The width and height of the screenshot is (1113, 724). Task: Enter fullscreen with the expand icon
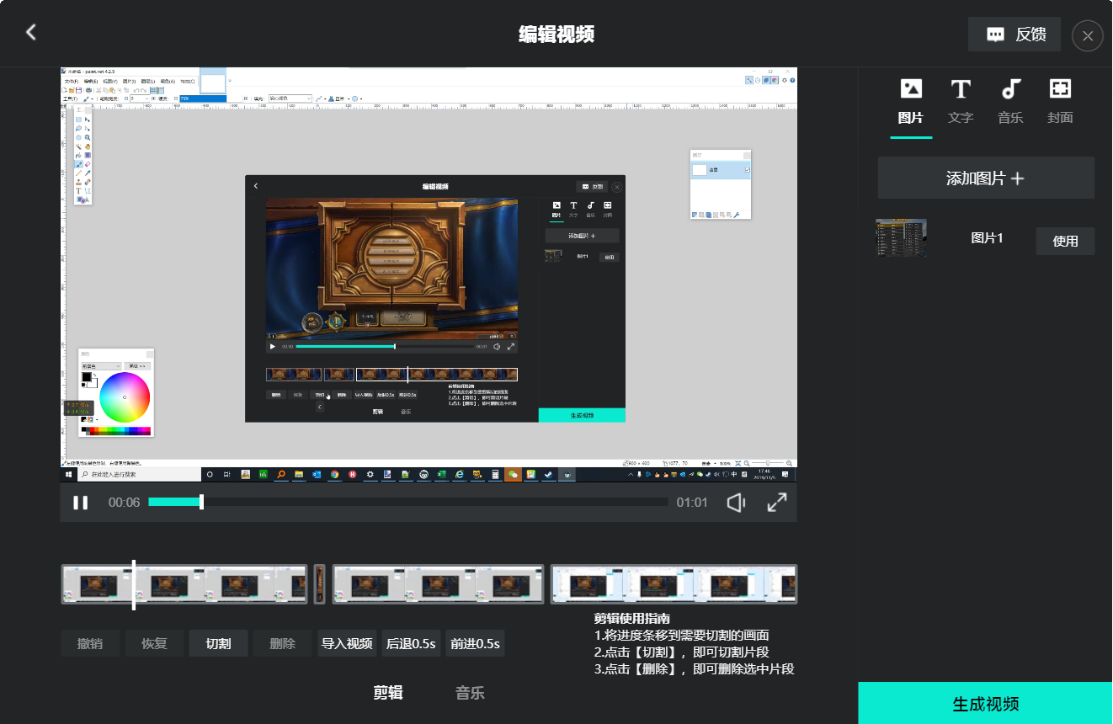777,503
